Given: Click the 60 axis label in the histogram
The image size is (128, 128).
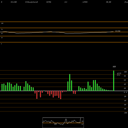Looking at the screenshot, I should click(125, 80).
